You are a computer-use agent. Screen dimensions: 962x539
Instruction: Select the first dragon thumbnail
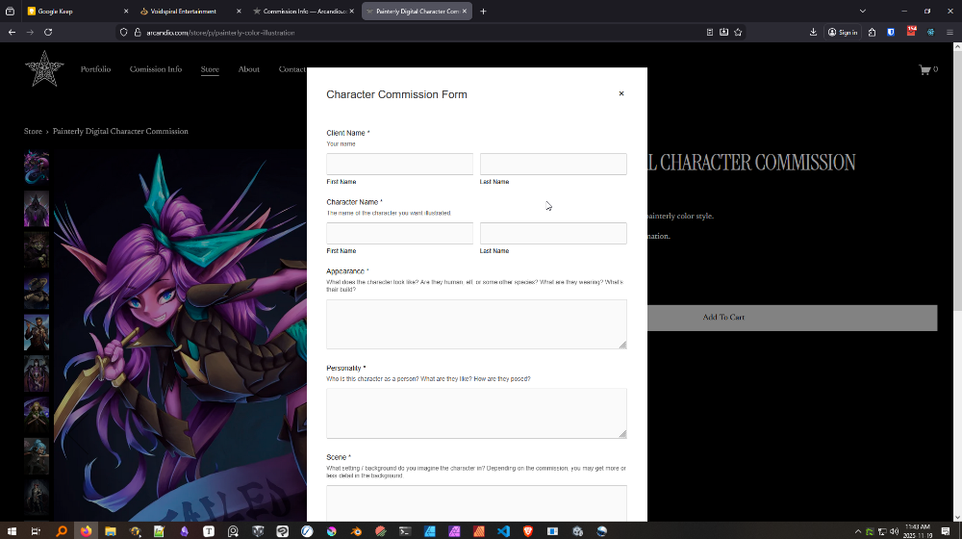37,167
